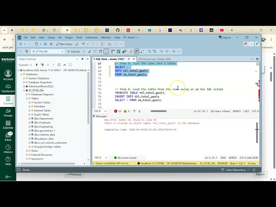276x207 pixels.
Task: Click the Uncomment Selected Lines icon
Action: [x=154, y=51]
